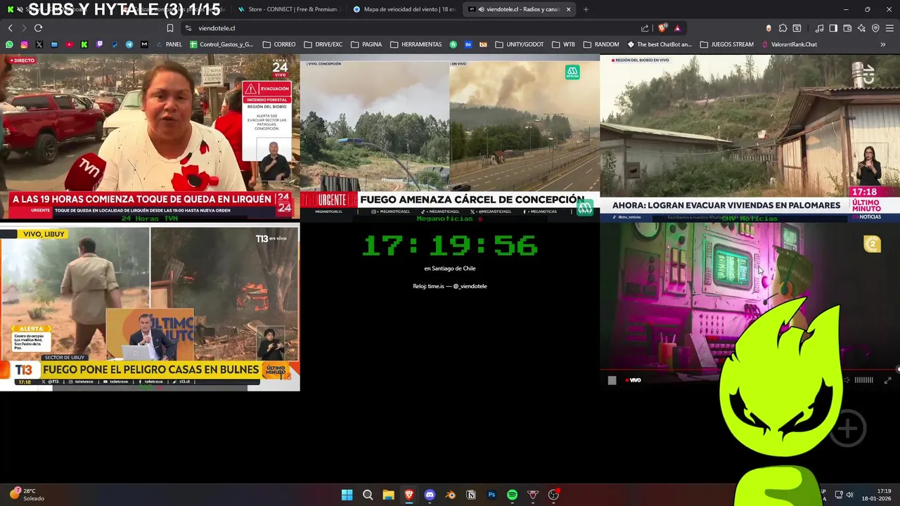This screenshot has height=506, width=900.
Task: Toggle the browser sidebar panel
Action: coord(833,28)
